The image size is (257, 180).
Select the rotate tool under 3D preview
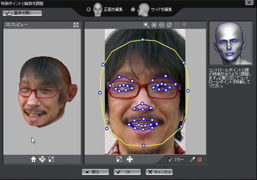[42, 159]
